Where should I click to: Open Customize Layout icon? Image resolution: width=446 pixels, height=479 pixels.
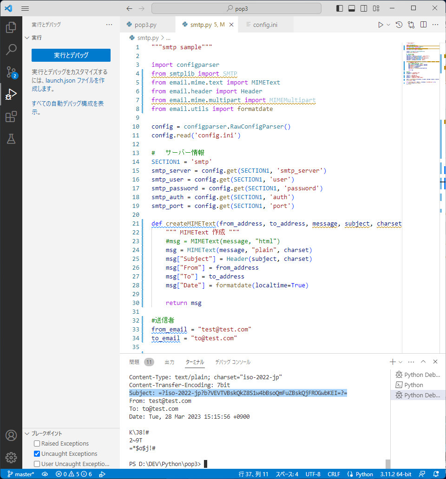pos(376,8)
